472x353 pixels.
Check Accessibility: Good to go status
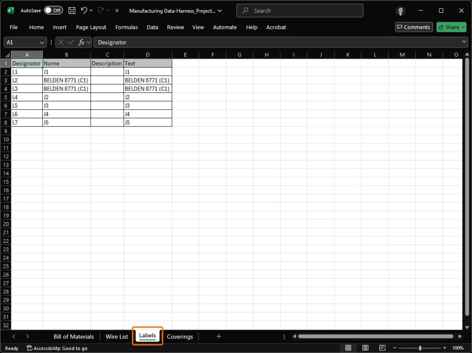pos(57,348)
